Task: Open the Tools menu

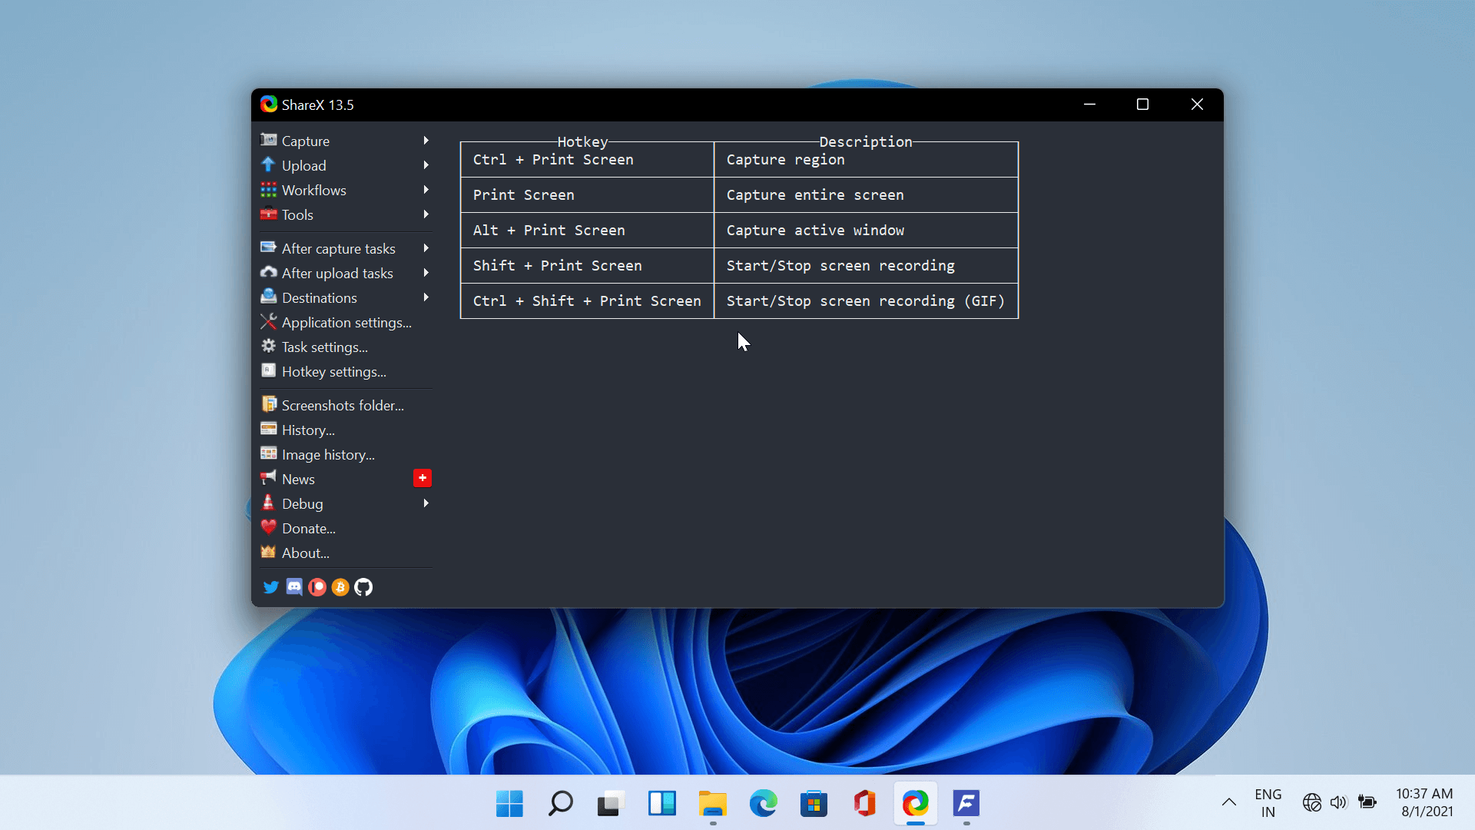Action: [297, 215]
